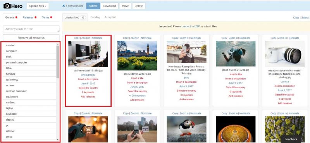Screen dimensions: 310x143
Task: Click the Remove all keywords button
Action: (31, 37)
